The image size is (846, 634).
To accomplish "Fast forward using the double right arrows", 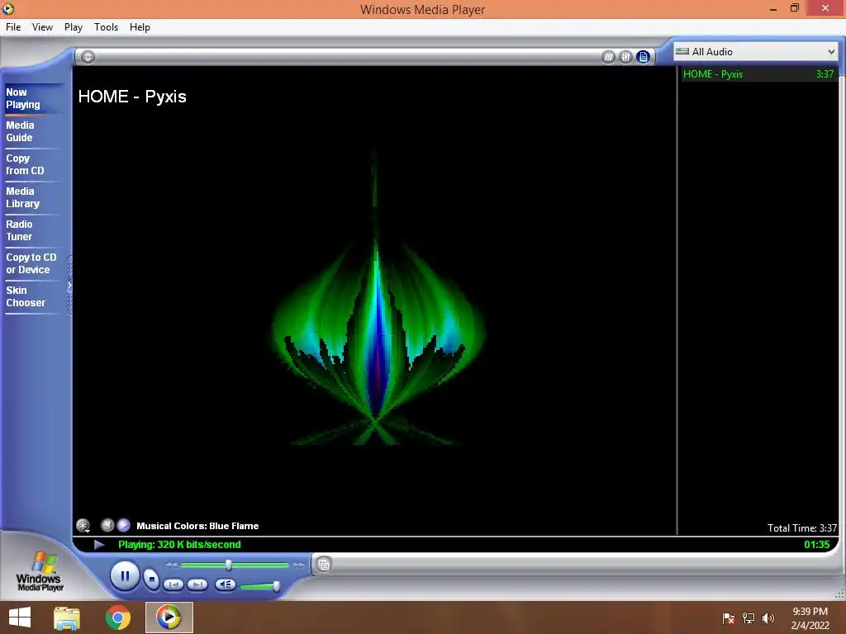I will click(x=298, y=565).
